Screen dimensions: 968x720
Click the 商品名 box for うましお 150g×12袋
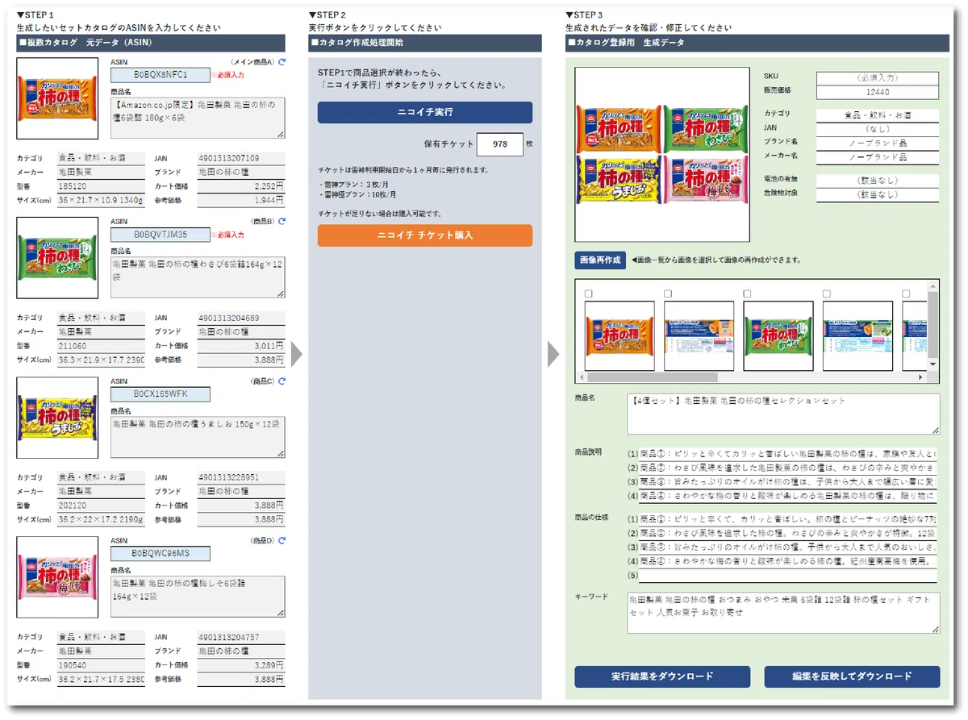(x=198, y=437)
